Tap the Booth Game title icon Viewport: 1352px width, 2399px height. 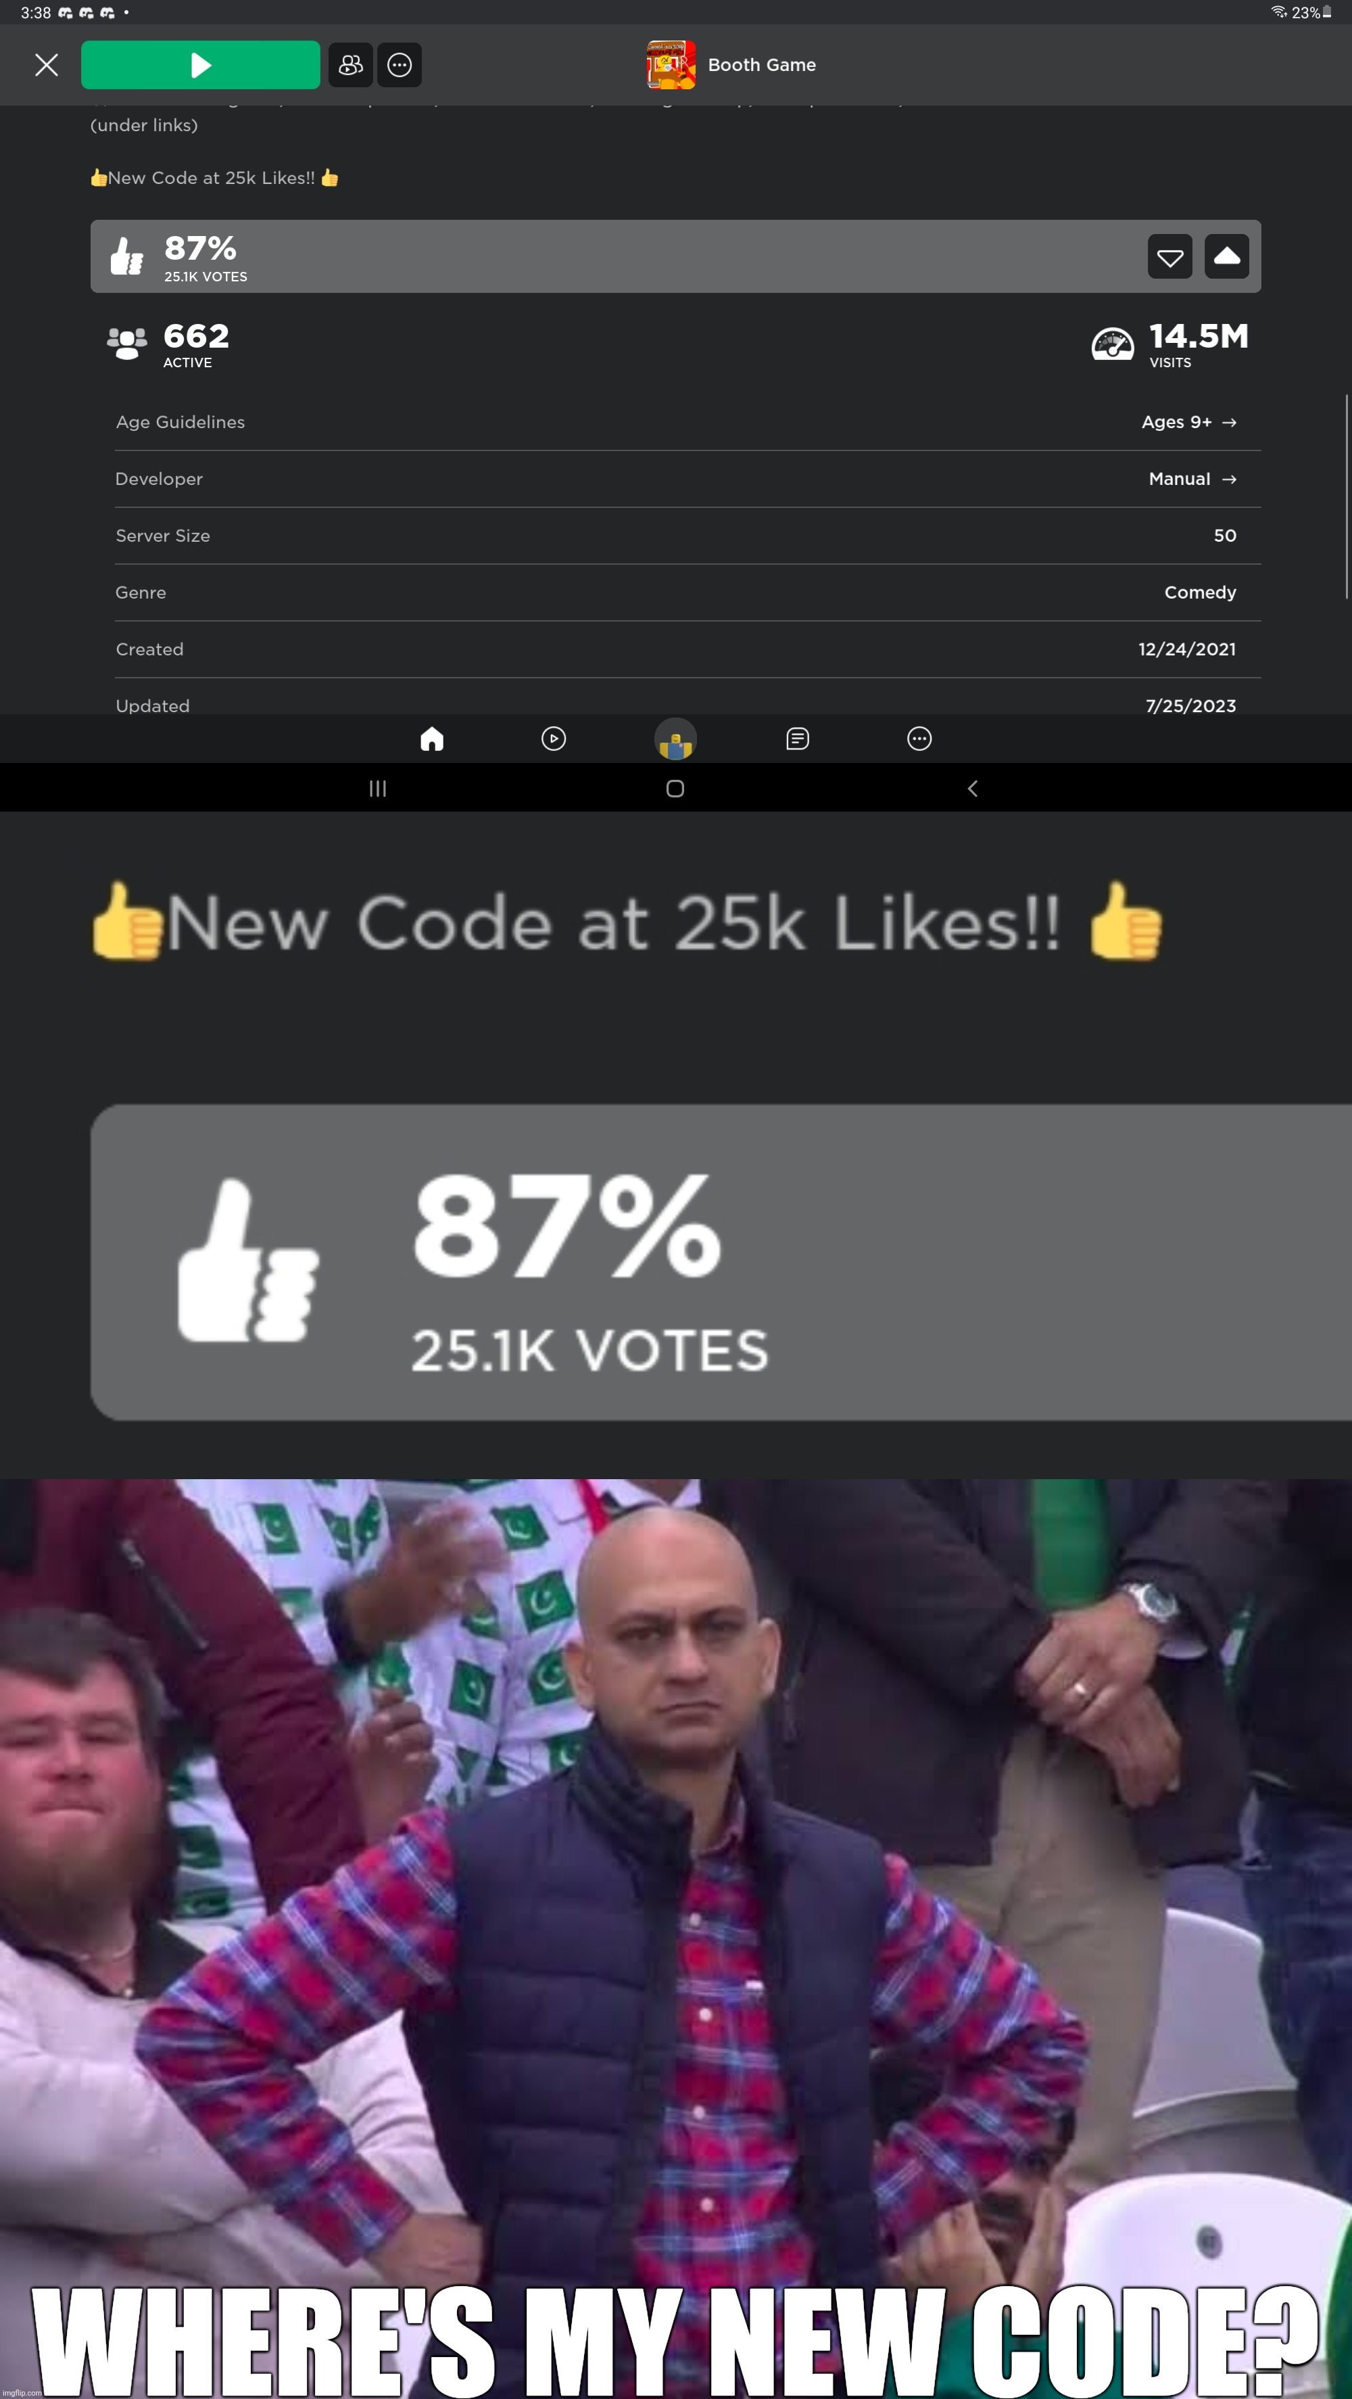667,64
